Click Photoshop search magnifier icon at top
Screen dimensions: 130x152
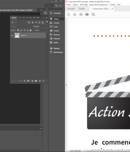point(56,6)
